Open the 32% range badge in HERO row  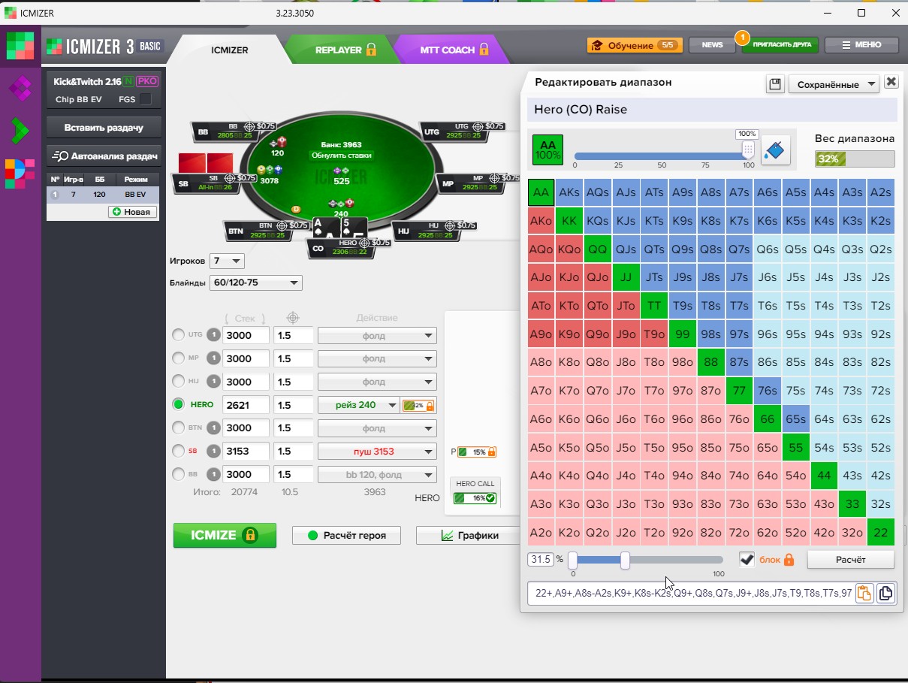[x=419, y=405]
